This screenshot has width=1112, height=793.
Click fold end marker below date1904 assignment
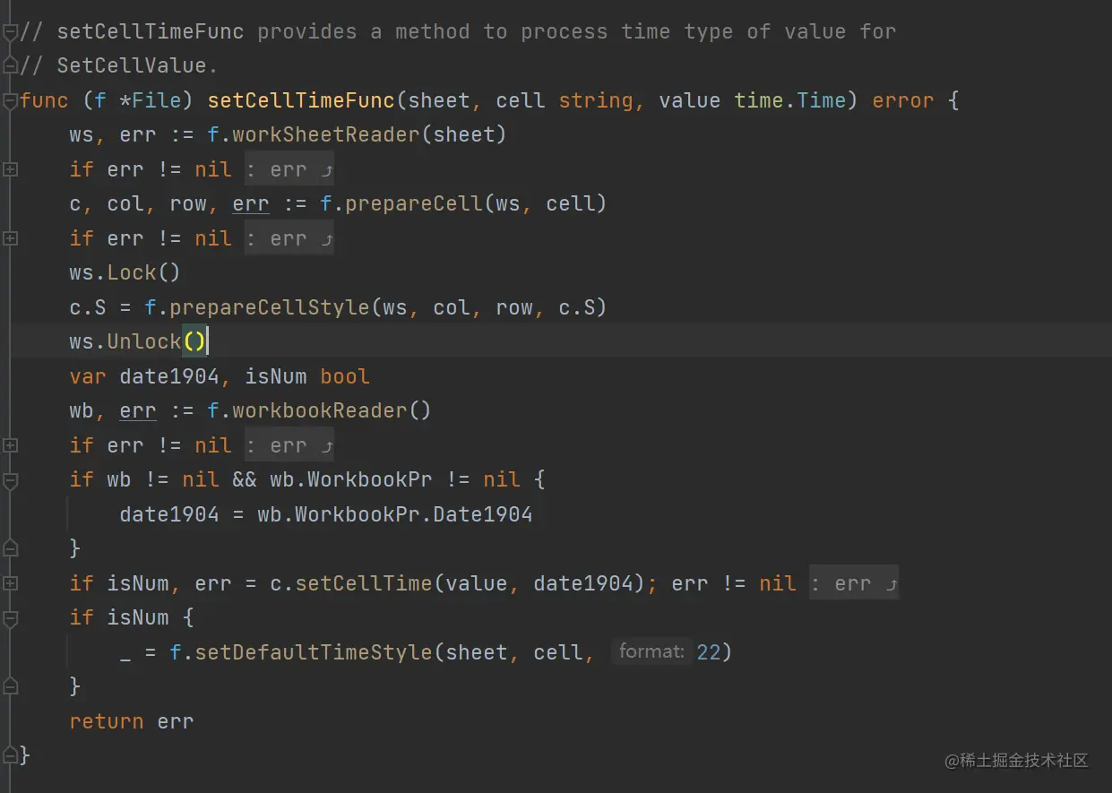pos(10,547)
